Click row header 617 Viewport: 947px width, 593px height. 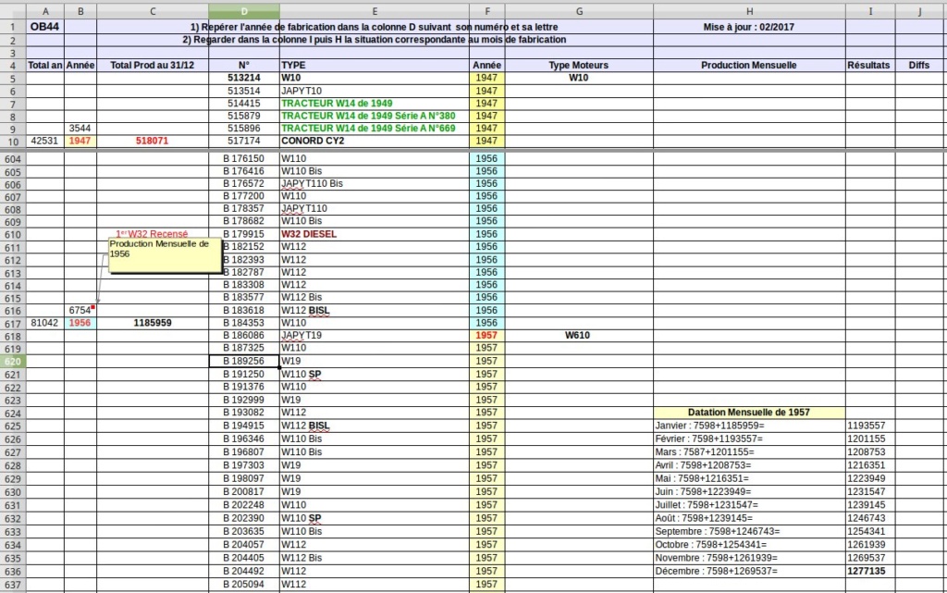(13, 323)
